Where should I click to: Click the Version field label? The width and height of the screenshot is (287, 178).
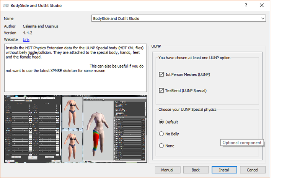[10, 33]
